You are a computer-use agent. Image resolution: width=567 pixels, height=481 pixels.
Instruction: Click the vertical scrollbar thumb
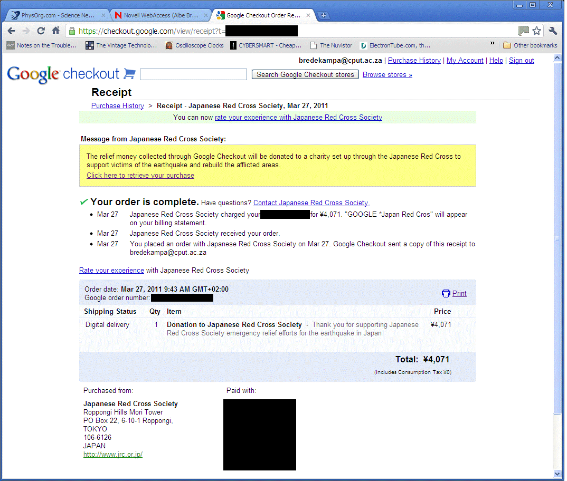point(557,238)
